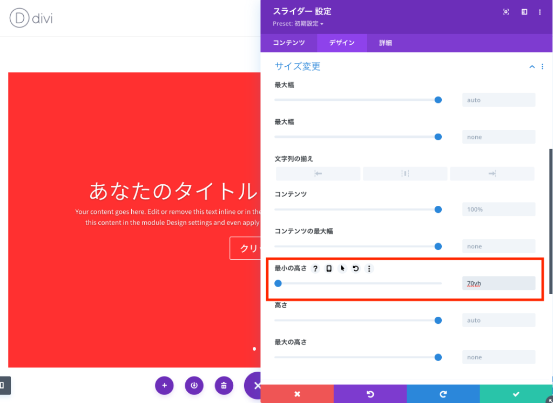Open responsive device options for 最小の高さ

pyautogui.click(x=328, y=268)
